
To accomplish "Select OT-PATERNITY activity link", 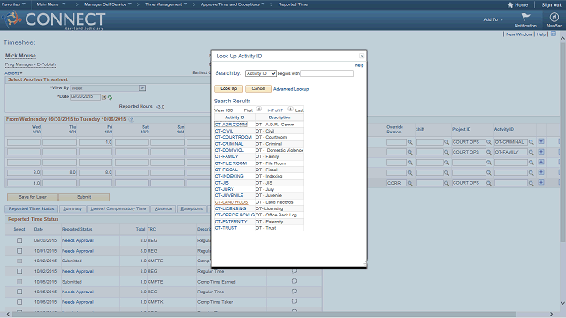I will (x=231, y=222).
